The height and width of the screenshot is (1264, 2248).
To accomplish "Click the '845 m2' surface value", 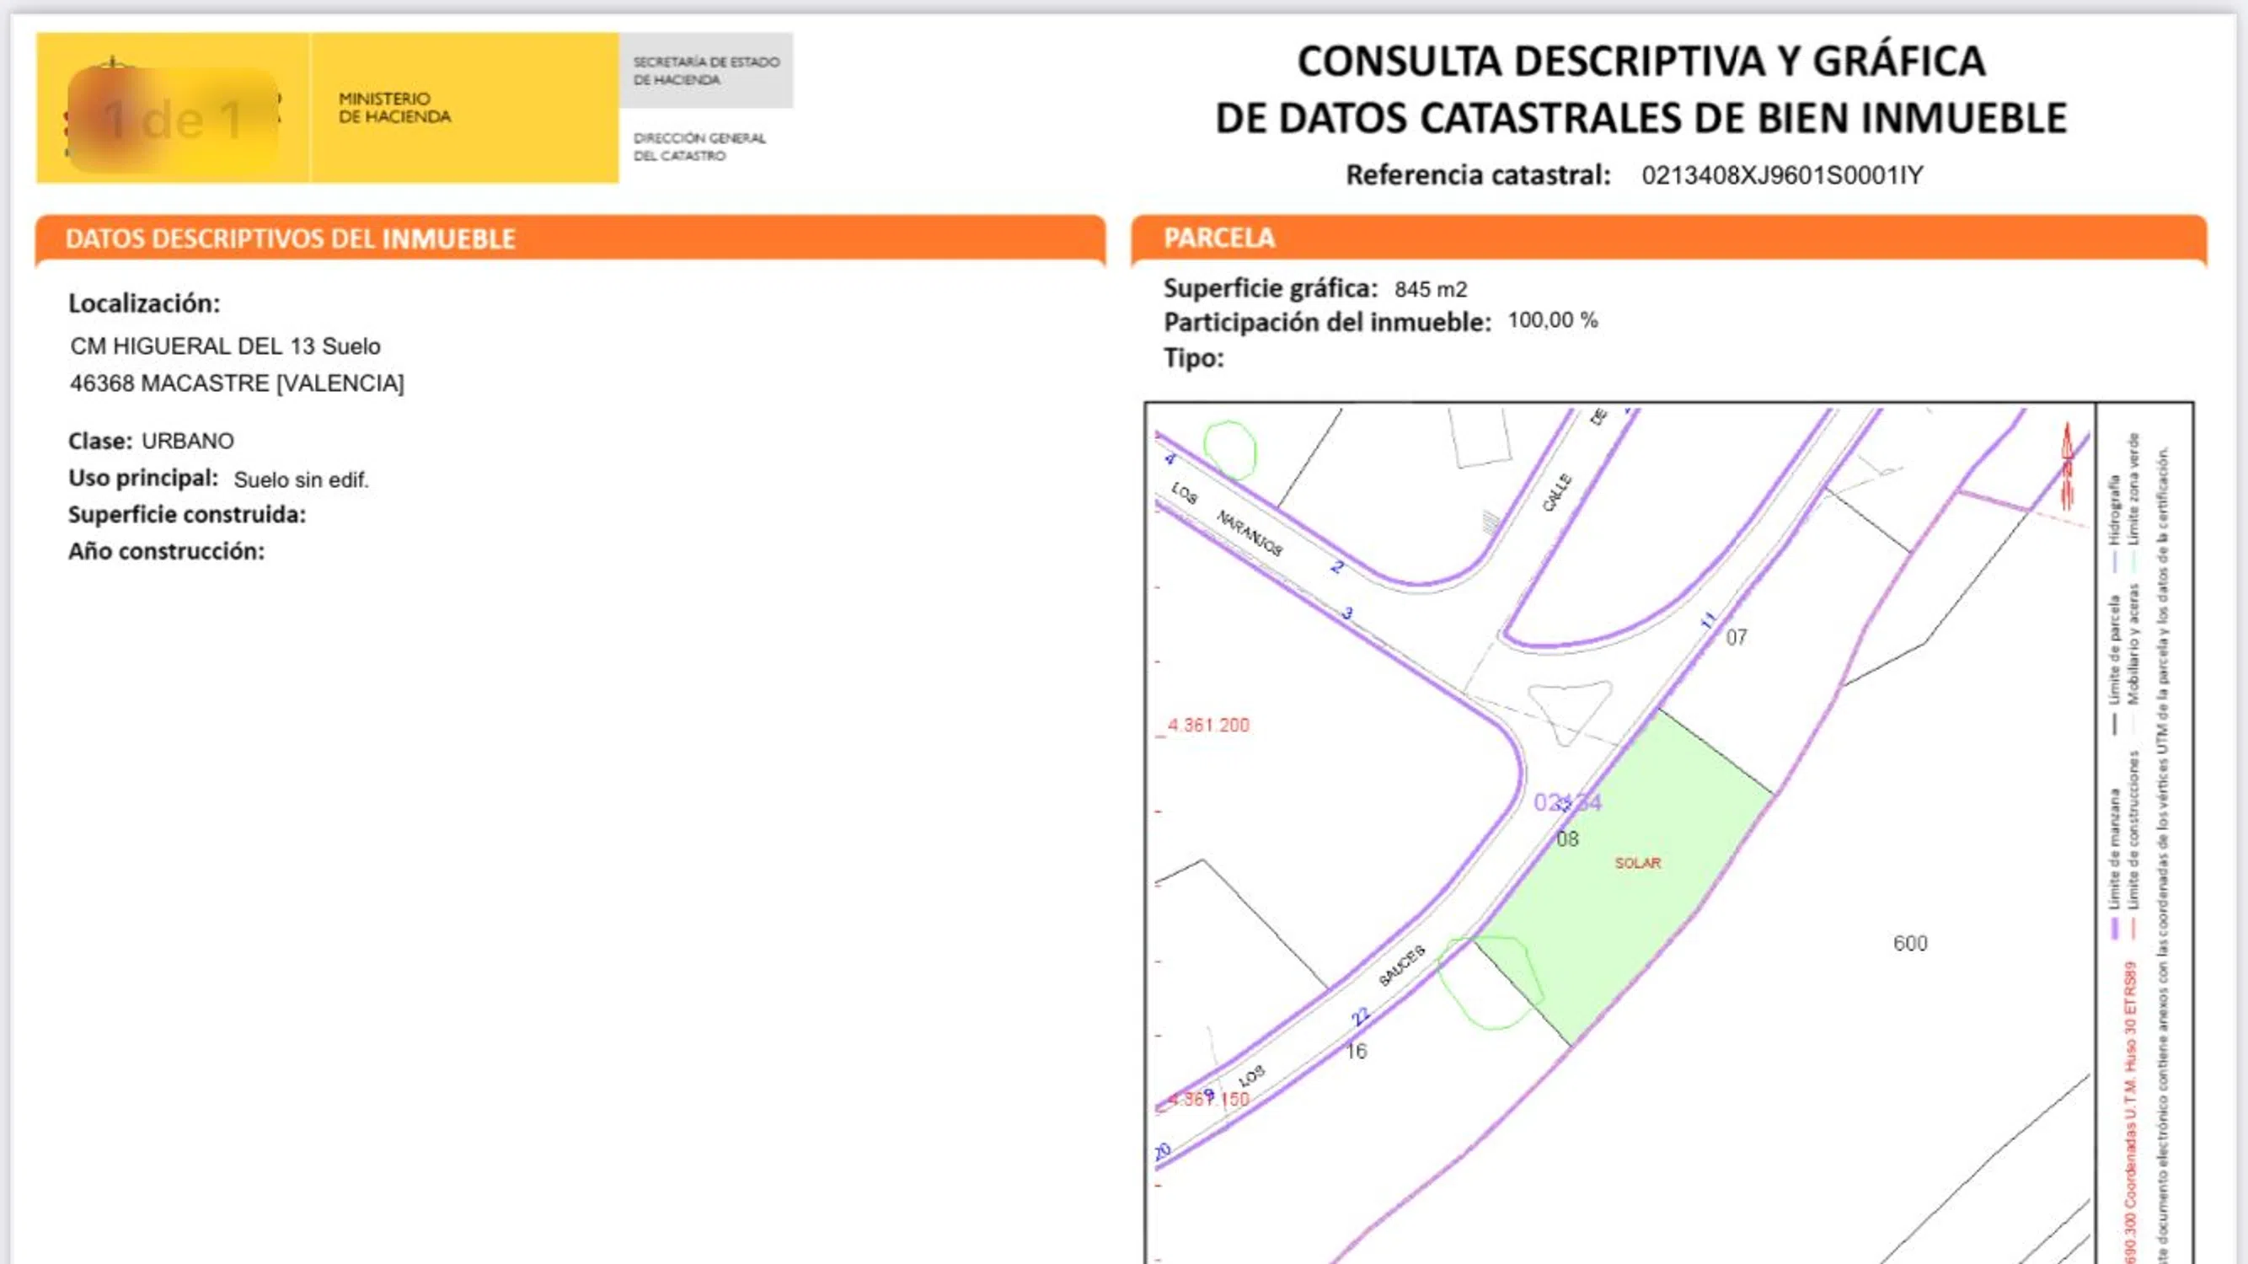I will [x=1431, y=289].
